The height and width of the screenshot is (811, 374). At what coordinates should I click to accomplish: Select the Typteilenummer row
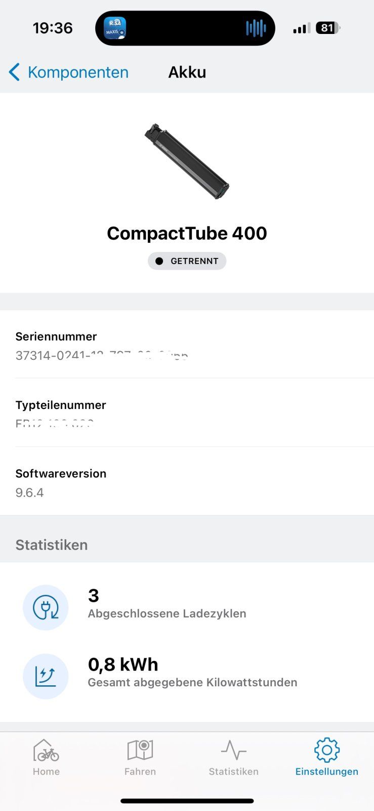187,413
